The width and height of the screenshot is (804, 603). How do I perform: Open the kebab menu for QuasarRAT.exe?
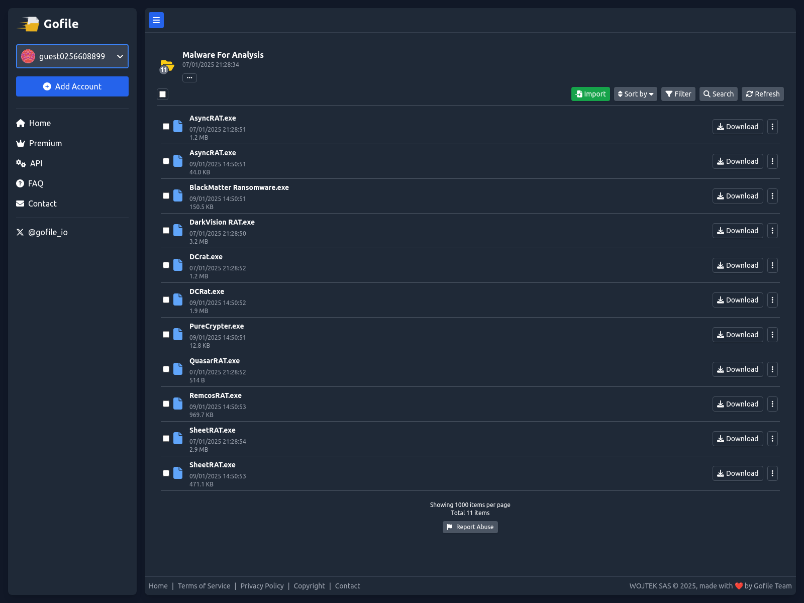point(772,369)
